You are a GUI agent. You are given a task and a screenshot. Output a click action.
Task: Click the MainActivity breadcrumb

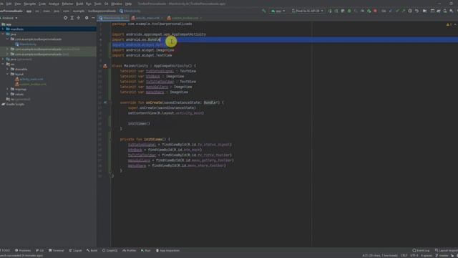click(130, 11)
